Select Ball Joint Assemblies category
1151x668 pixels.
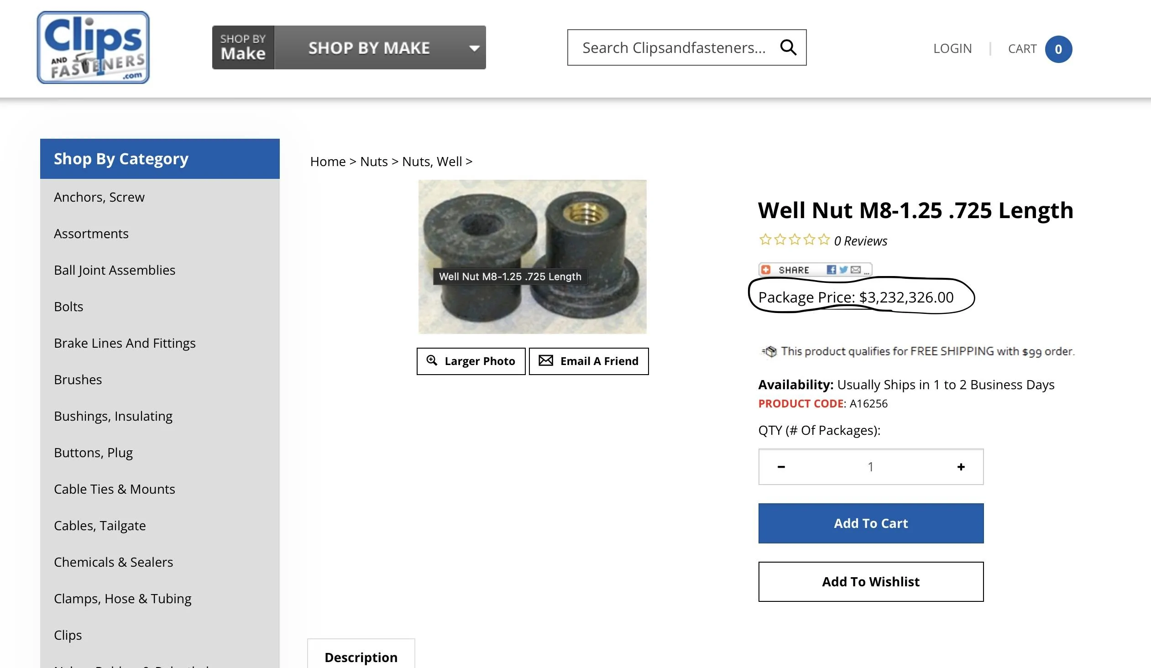coord(114,270)
